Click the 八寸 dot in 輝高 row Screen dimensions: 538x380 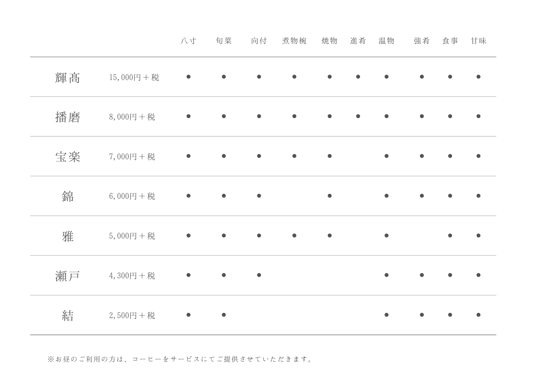[x=188, y=77]
